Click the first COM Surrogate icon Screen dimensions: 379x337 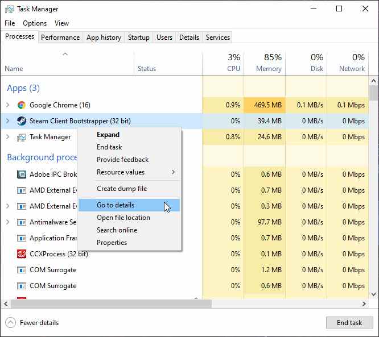click(22, 270)
